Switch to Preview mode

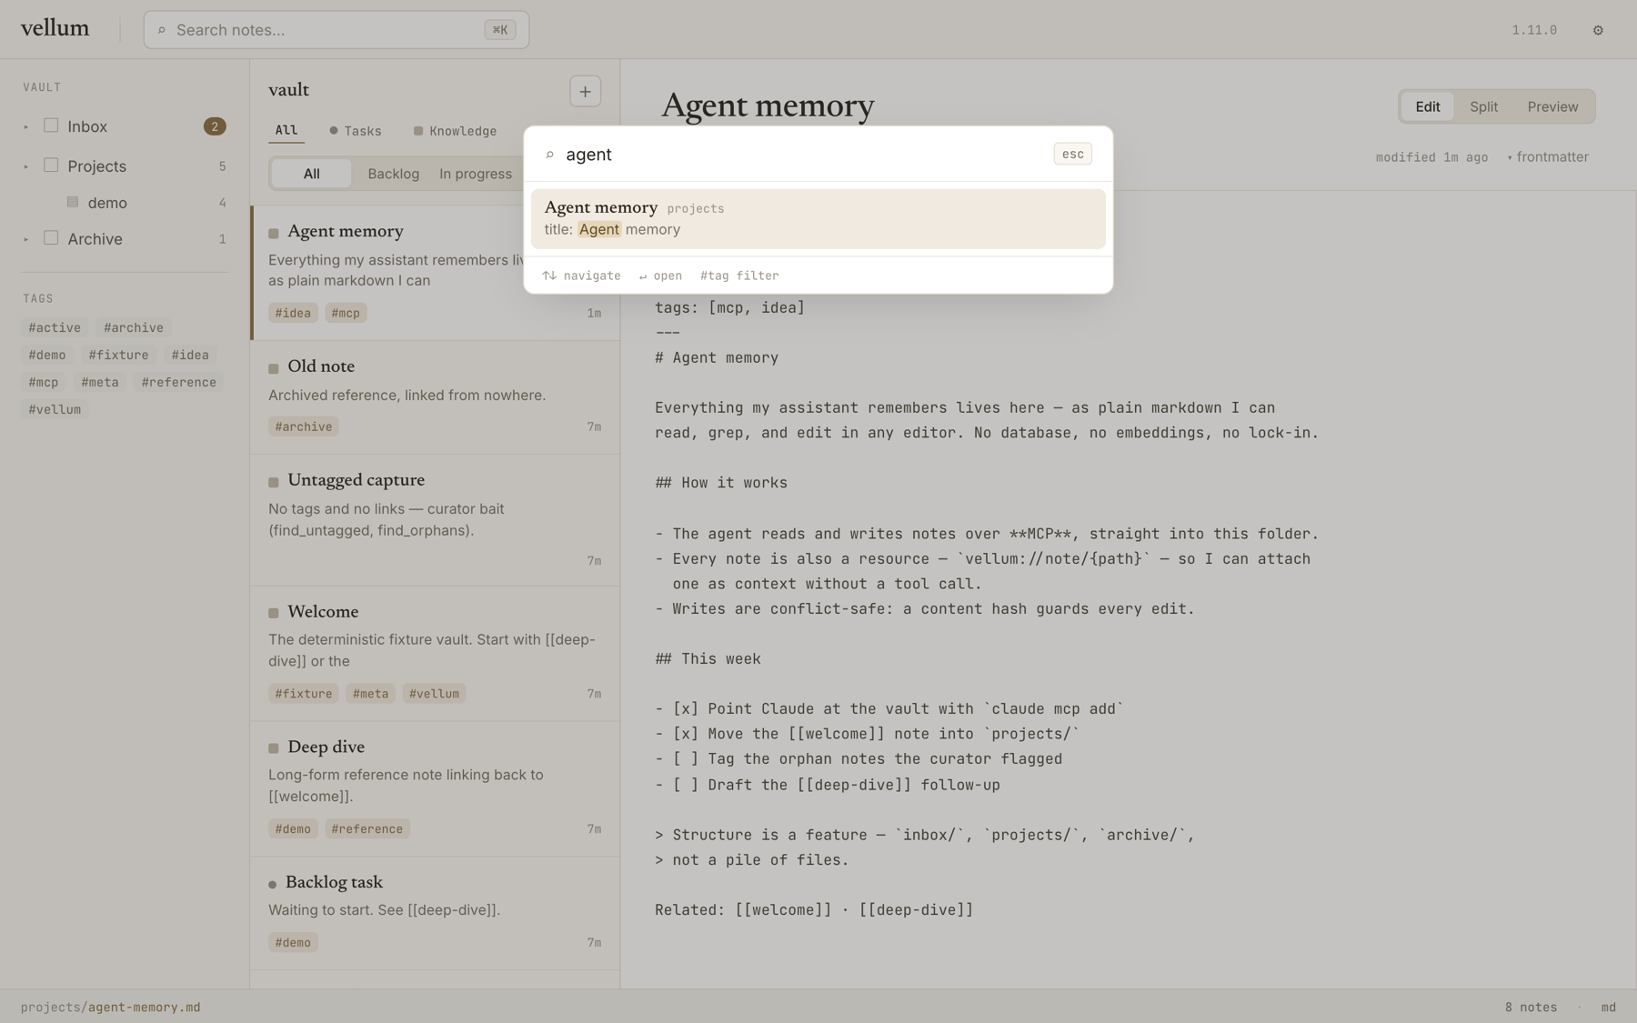tap(1552, 106)
